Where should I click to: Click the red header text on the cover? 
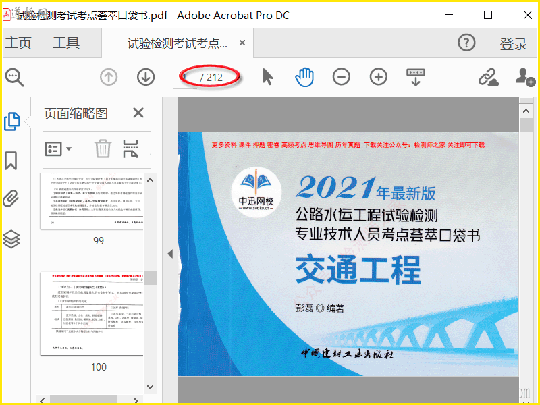pyautogui.click(x=348, y=145)
